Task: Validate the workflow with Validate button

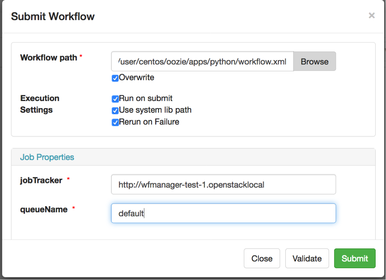Action: coord(307,259)
